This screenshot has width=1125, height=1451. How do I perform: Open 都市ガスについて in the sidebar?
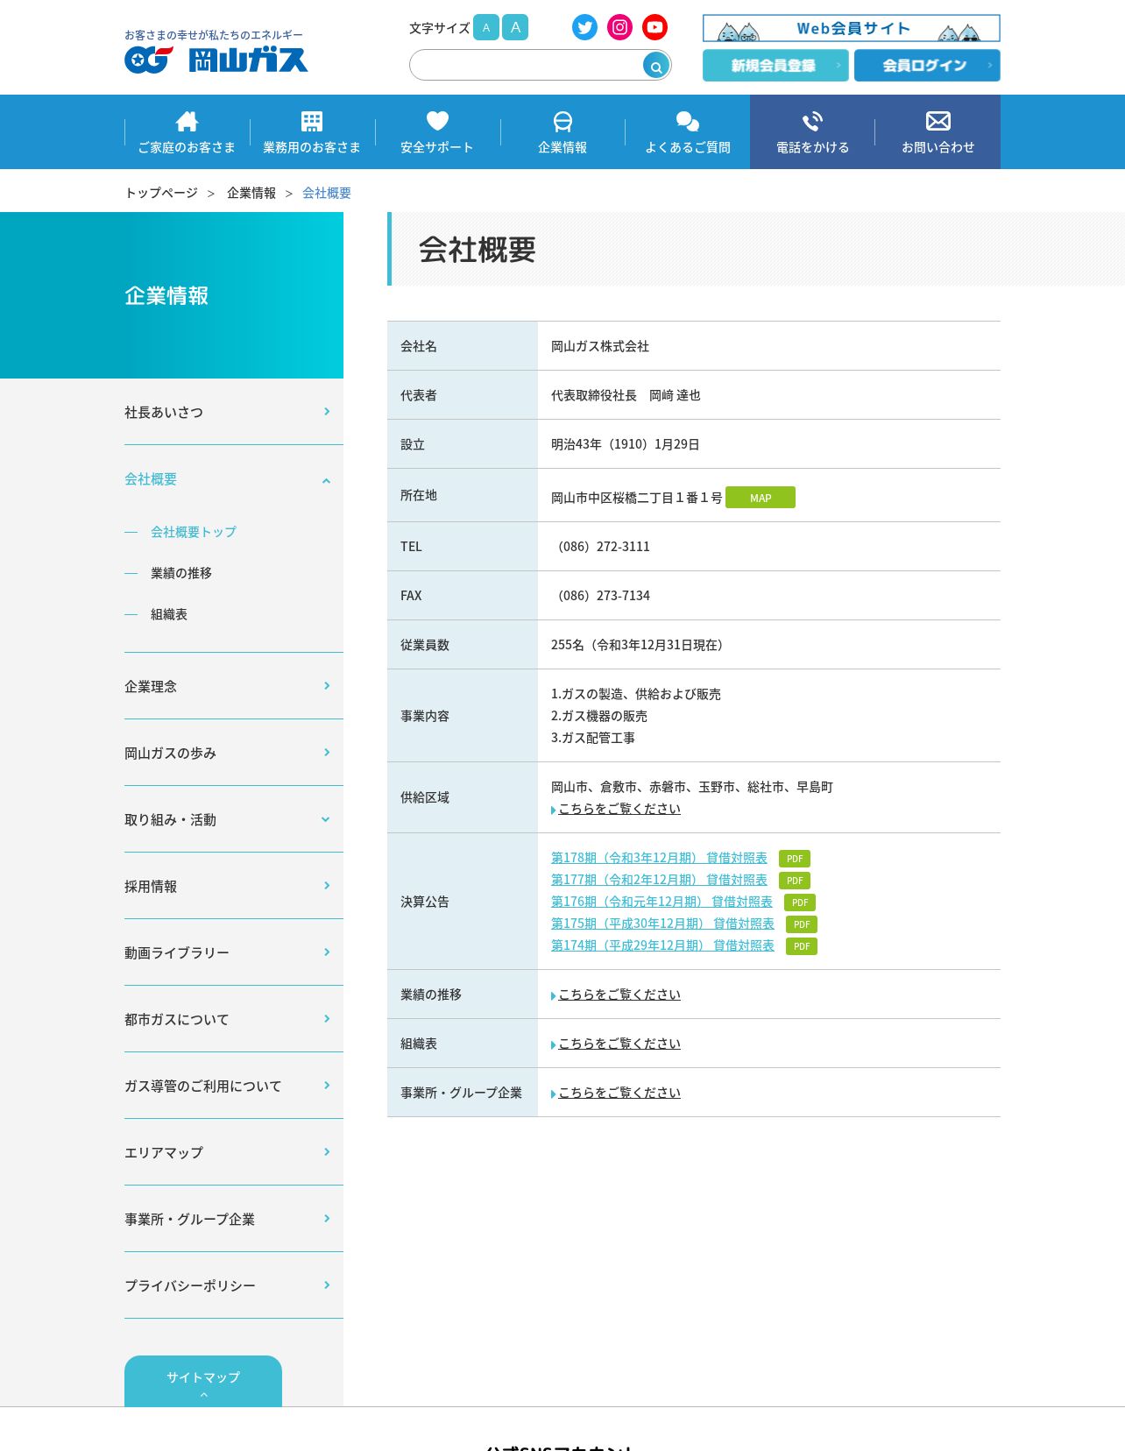point(234,1019)
